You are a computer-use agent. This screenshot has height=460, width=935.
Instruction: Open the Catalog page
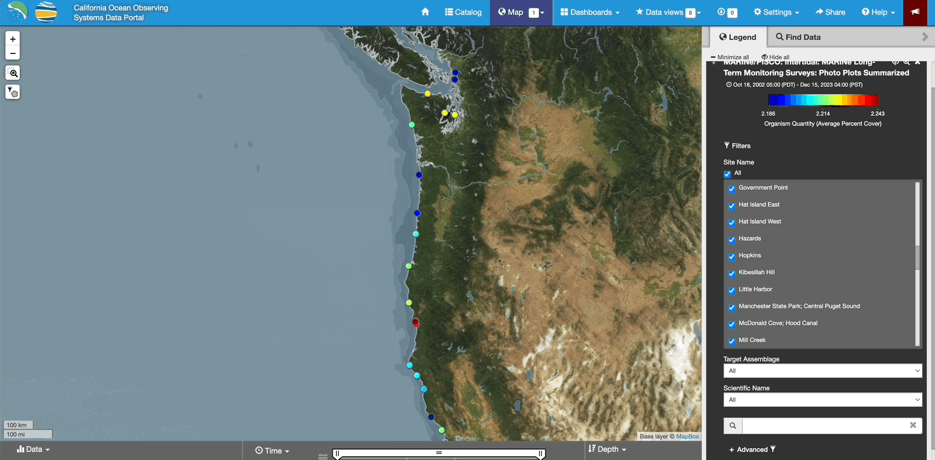point(463,12)
